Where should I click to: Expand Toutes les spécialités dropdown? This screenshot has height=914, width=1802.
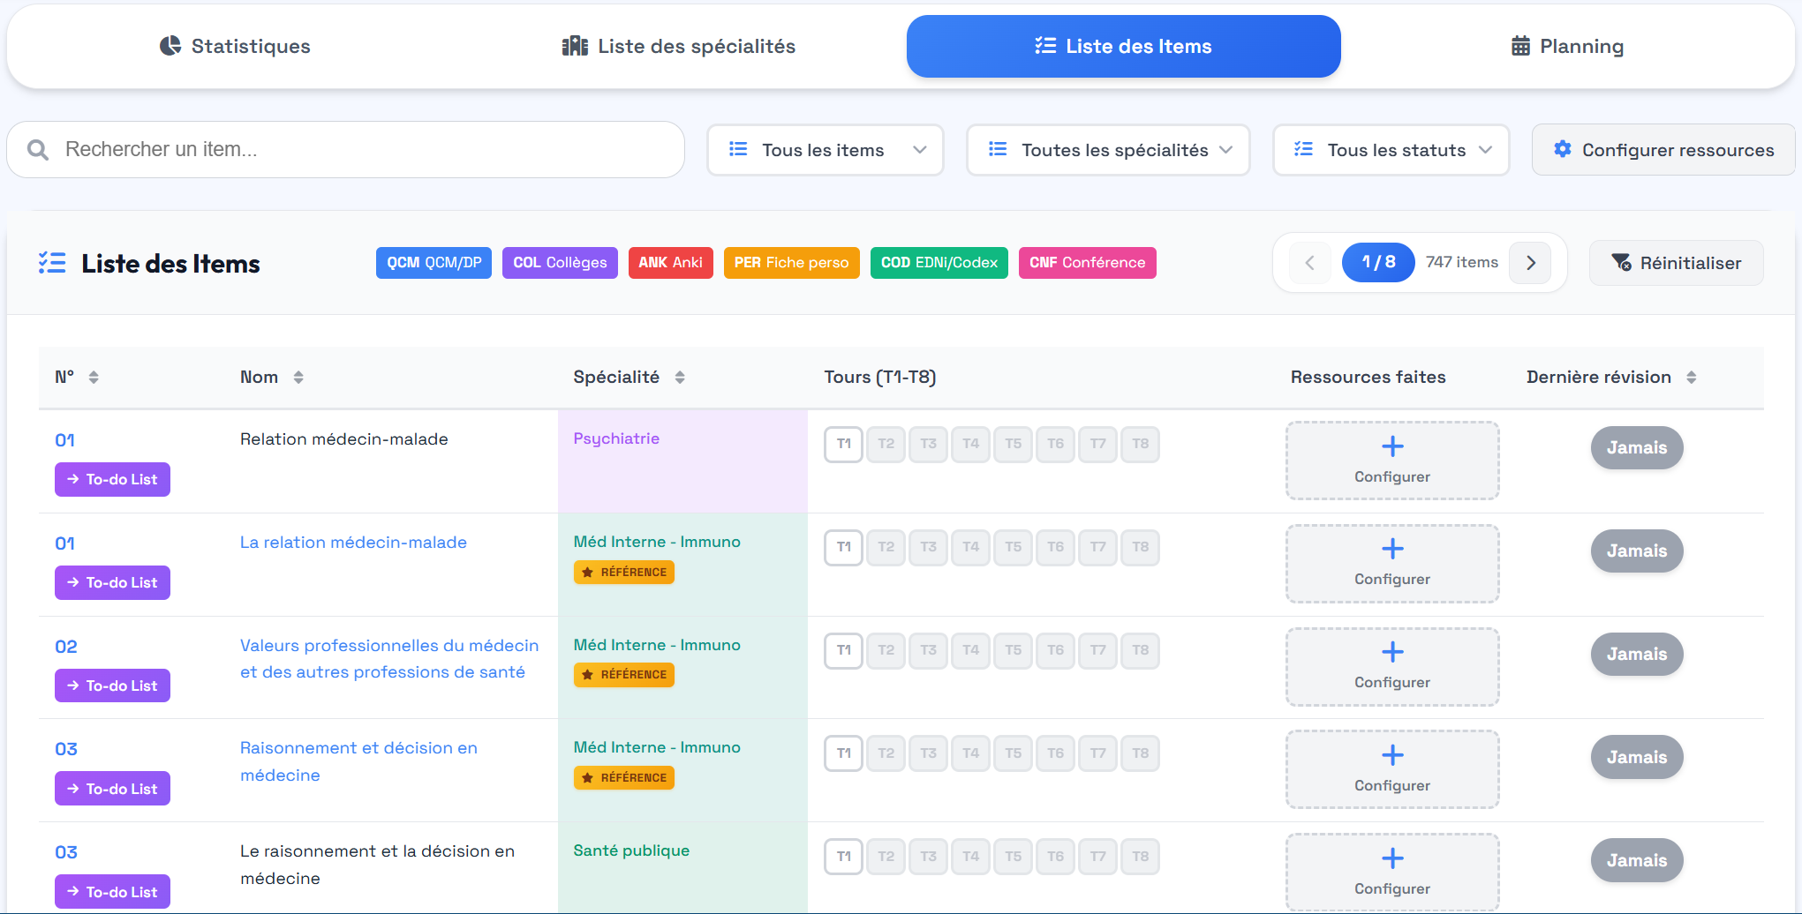tap(1108, 150)
